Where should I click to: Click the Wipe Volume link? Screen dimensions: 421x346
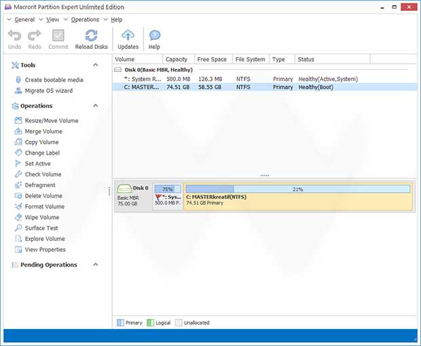(42, 217)
